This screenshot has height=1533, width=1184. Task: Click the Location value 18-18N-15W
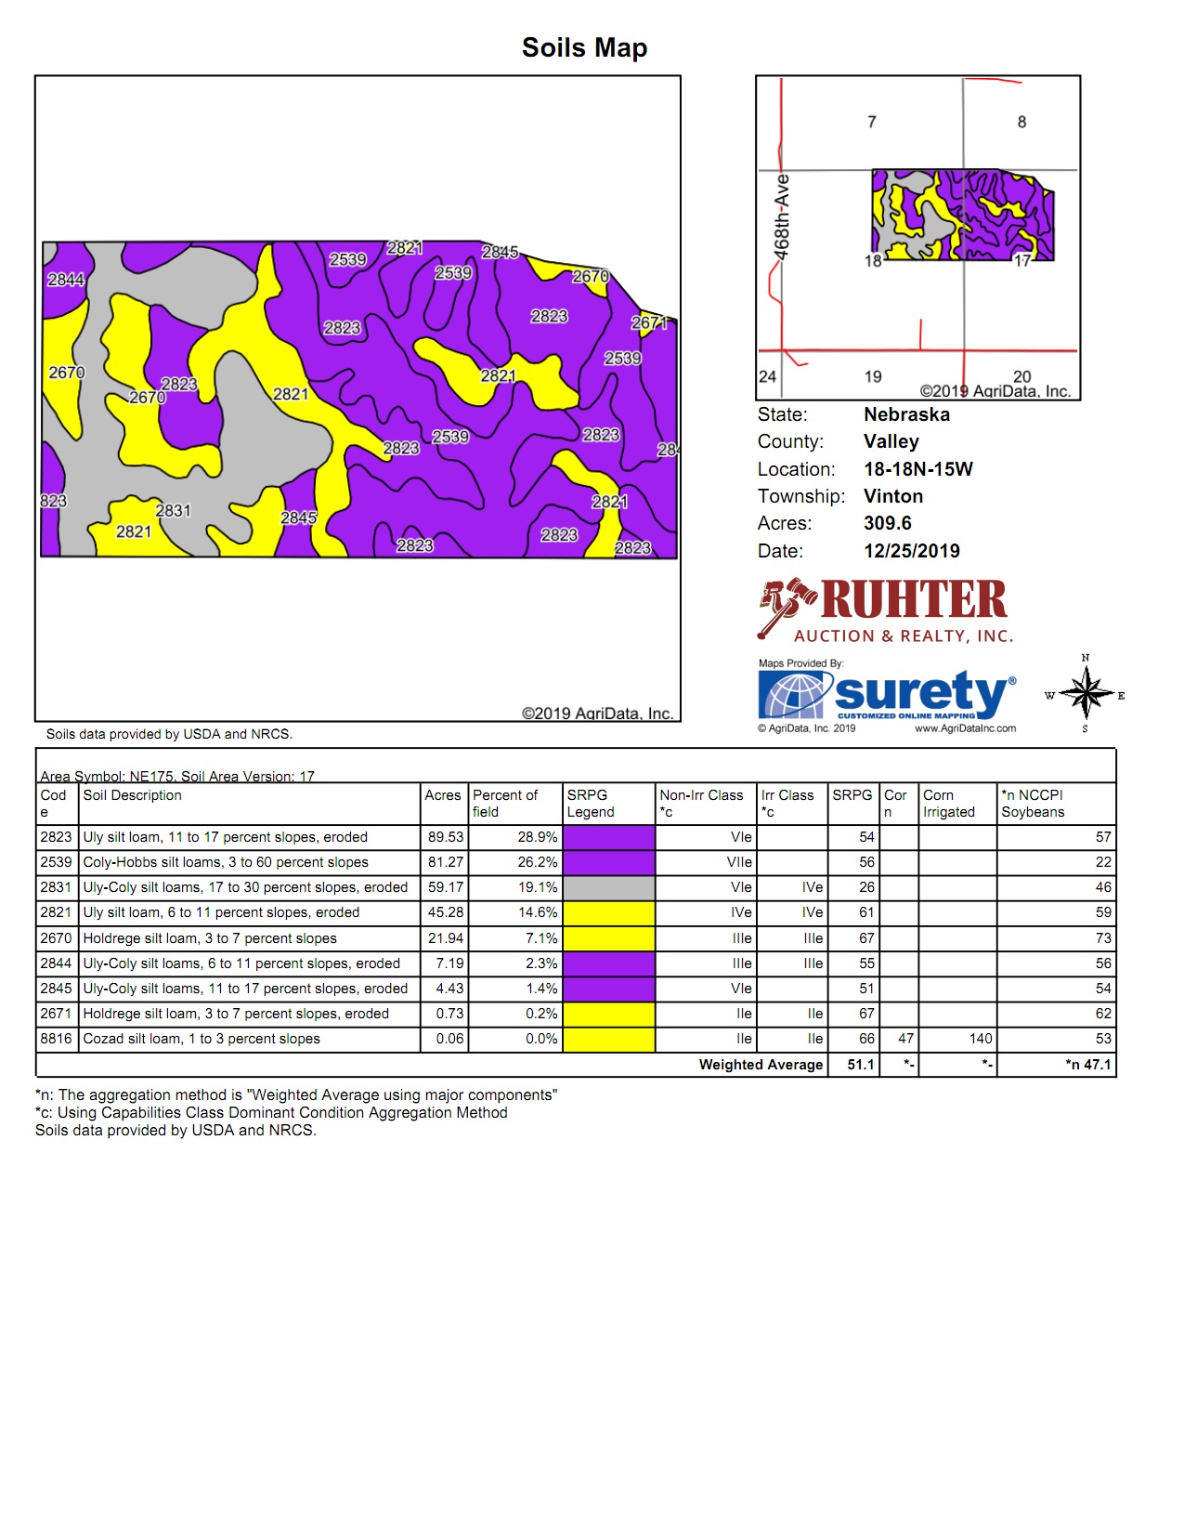pos(918,469)
